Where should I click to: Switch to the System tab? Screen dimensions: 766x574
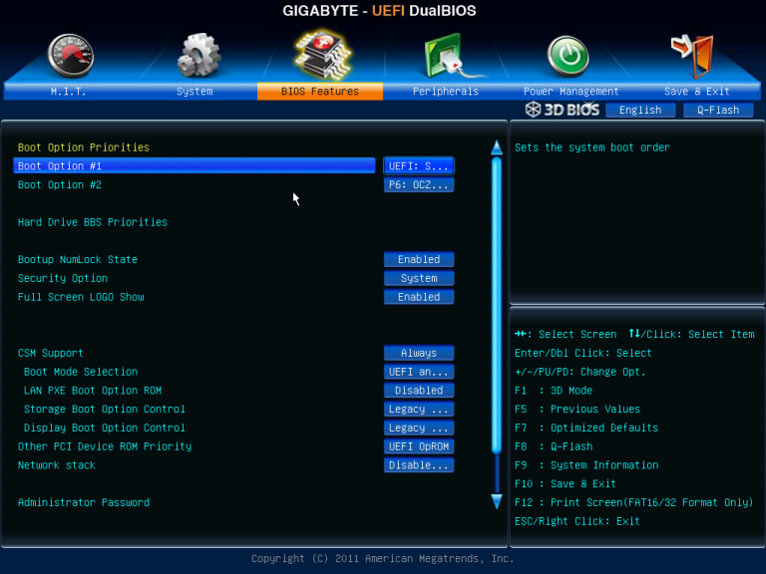(x=194, y=92)
